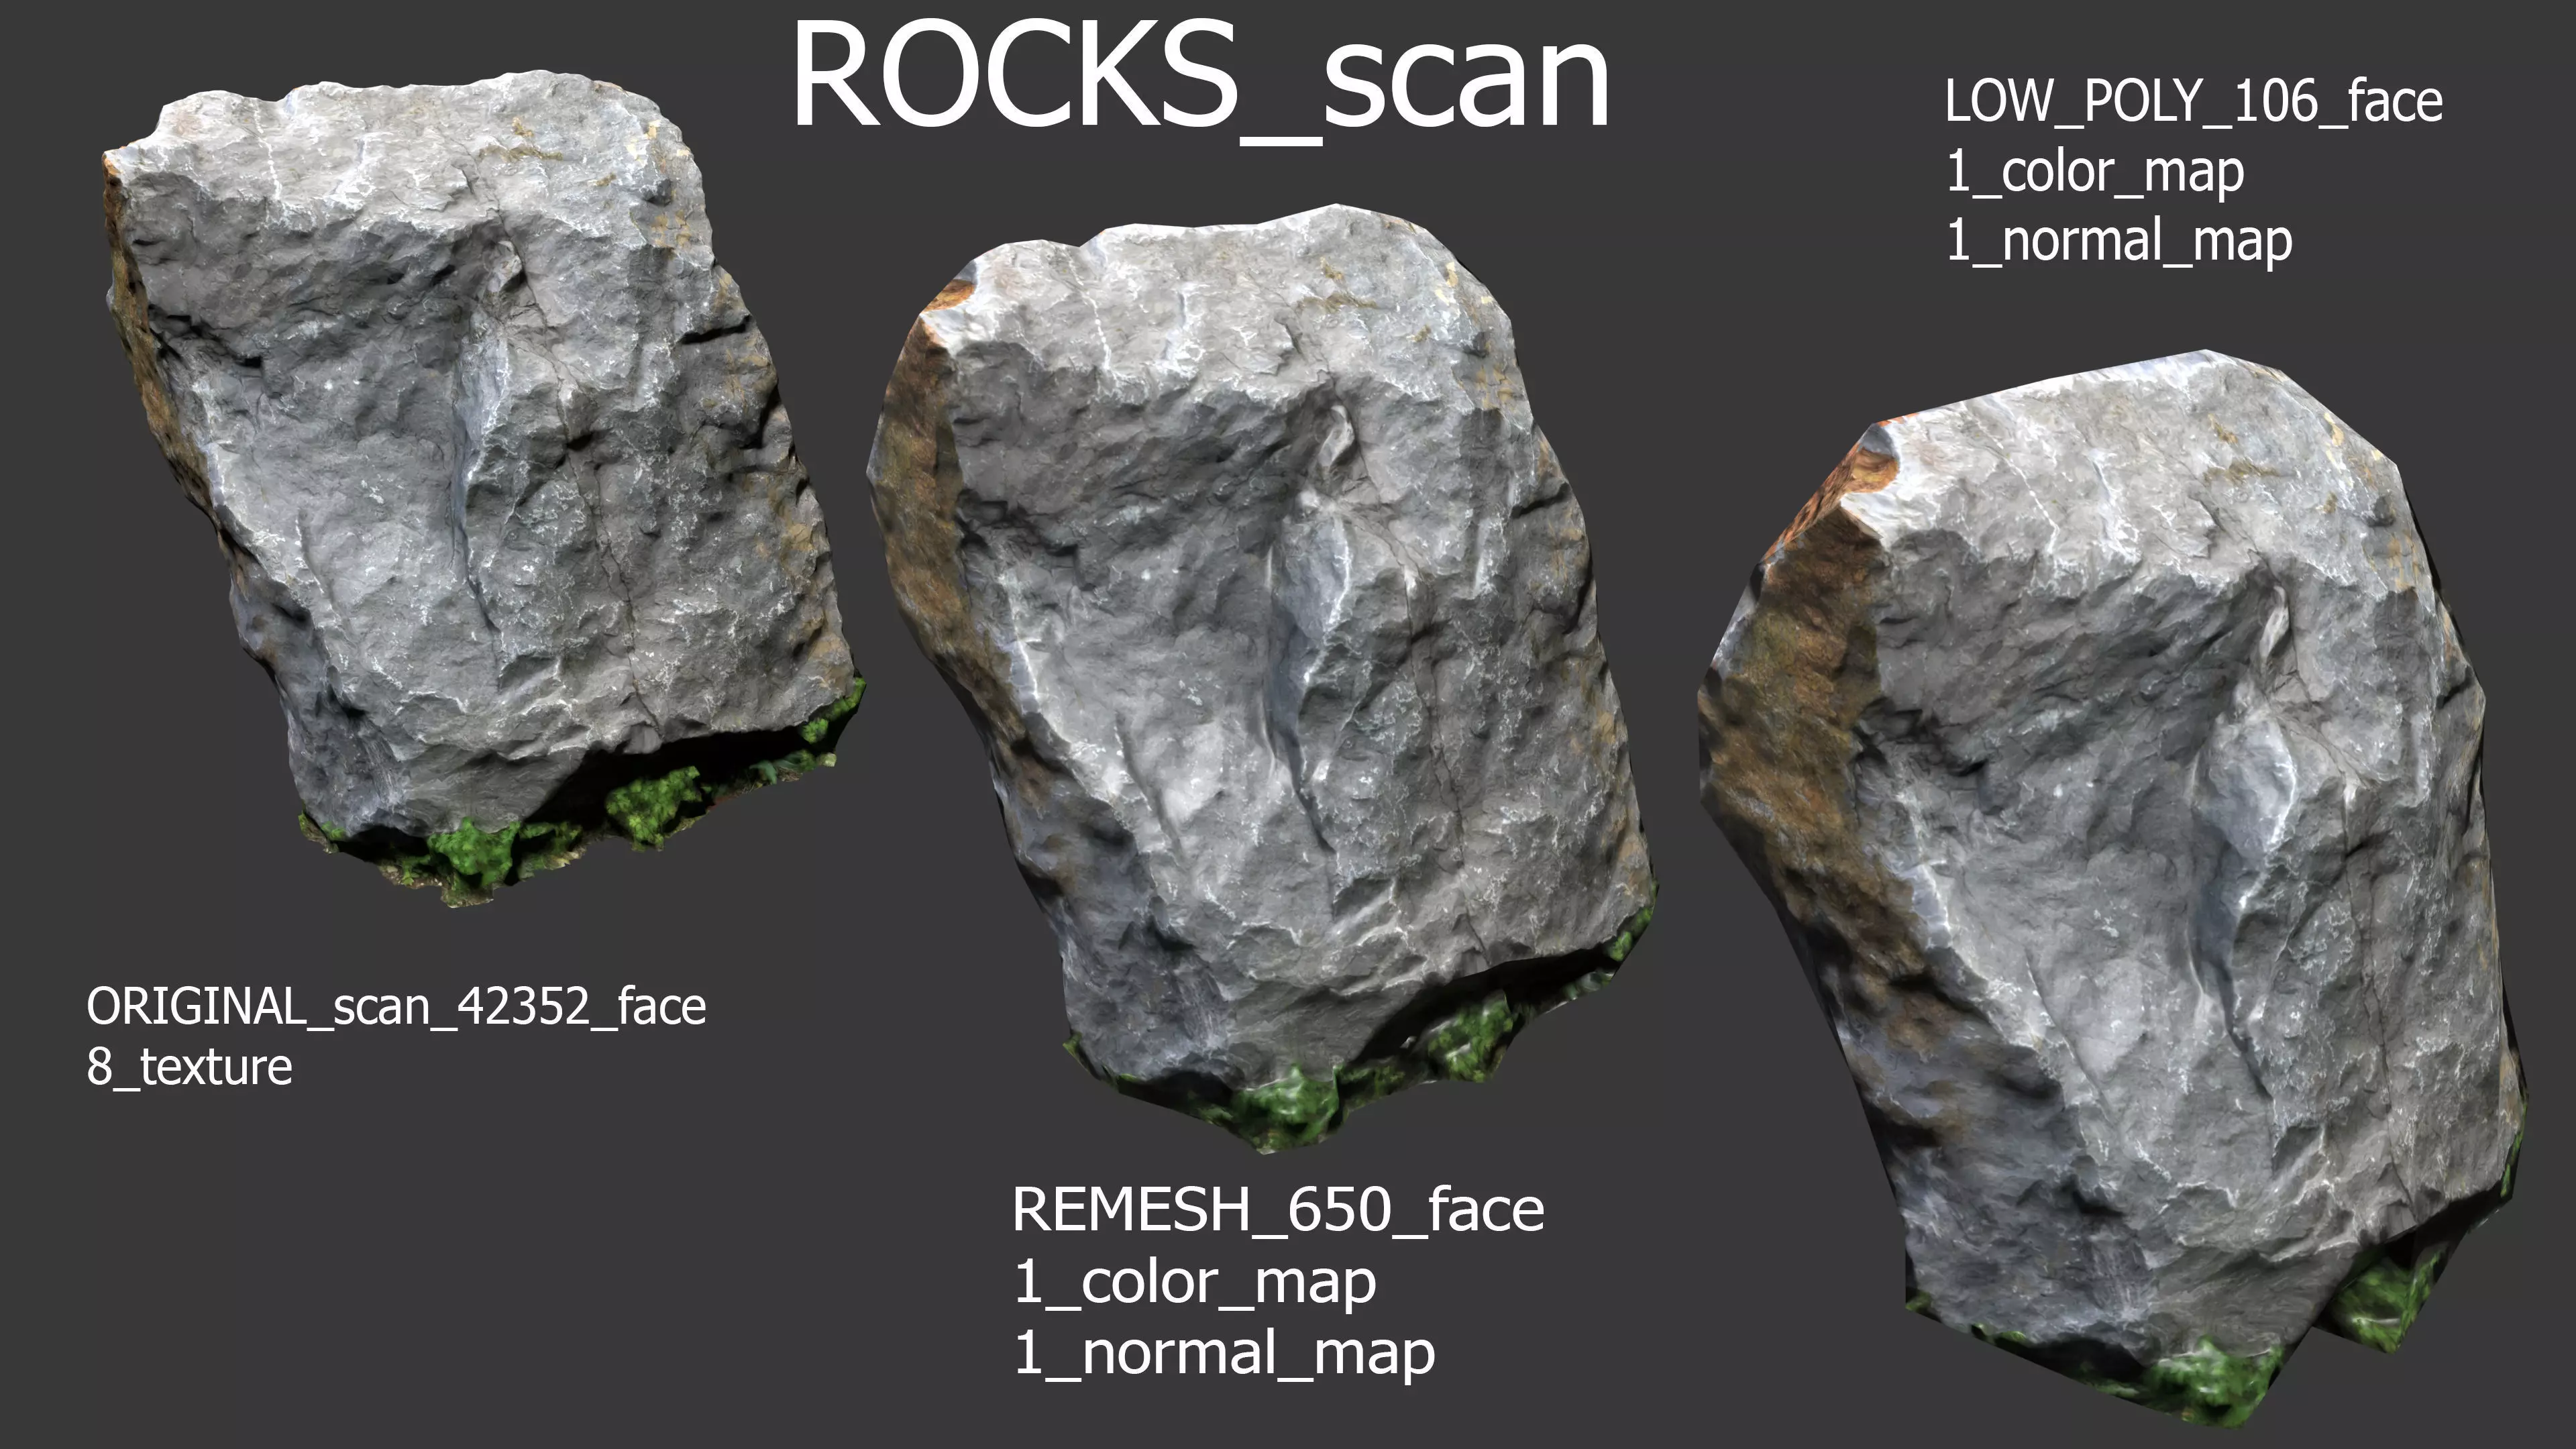Click "1_color_map" under LOW_POLY_106_face
The width and height of the screenshot is (2576, 1449).
pyautogui.click(x=2095, y=172)
